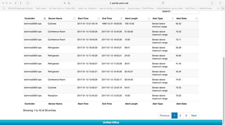
Task: Click alert length 109:15:00
Action: pyautogui.click(x=129, y=24)
